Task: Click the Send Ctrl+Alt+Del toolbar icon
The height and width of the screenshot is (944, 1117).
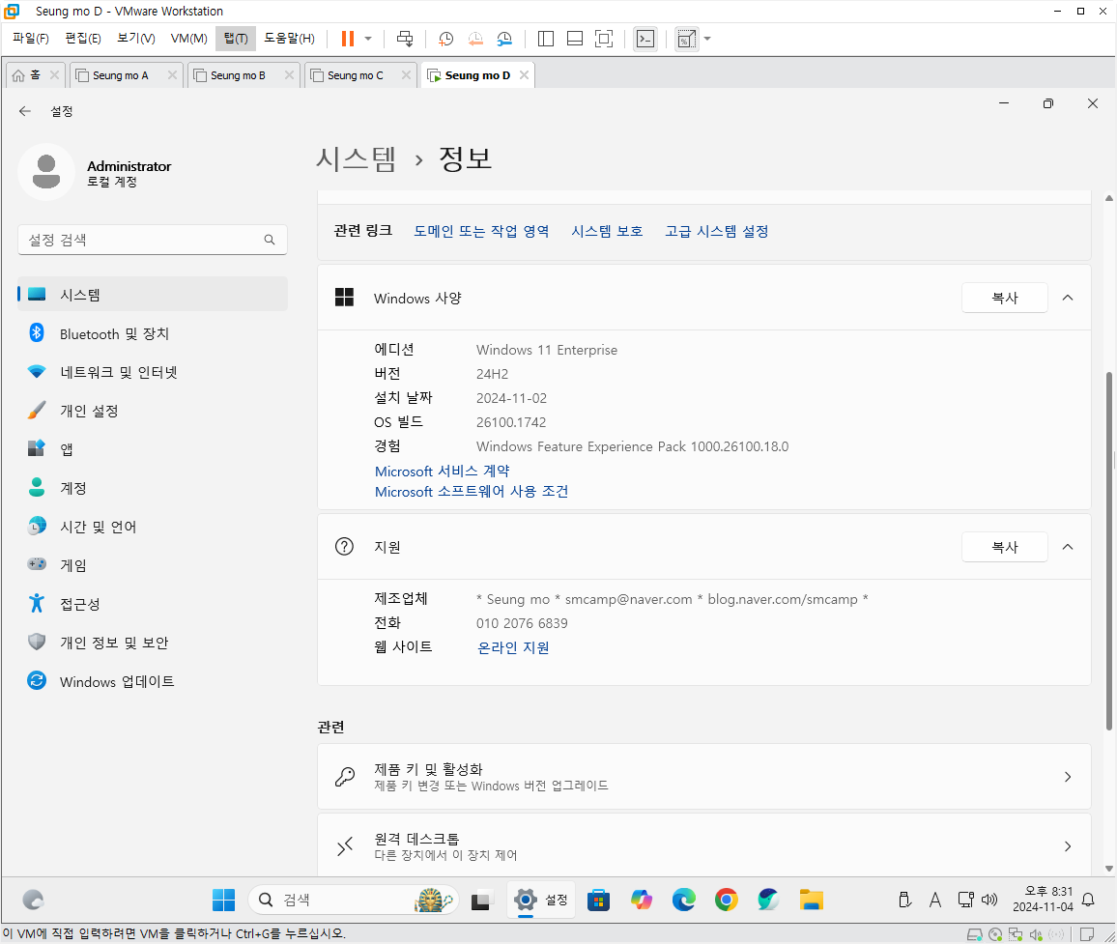Action: (405, 39)
